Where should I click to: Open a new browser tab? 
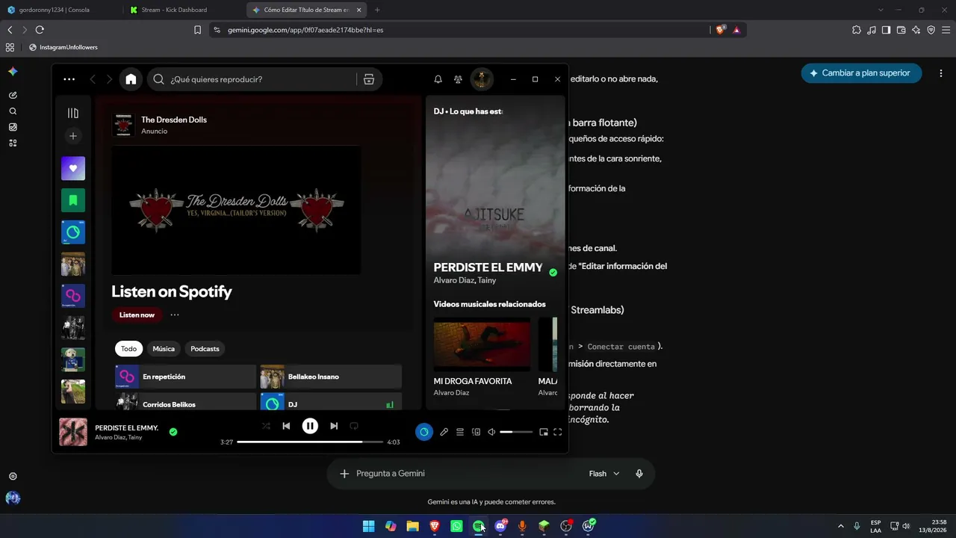click(x=377, y=10)
